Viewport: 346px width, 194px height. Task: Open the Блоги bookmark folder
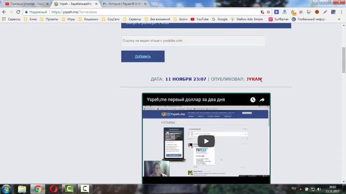click(x=181, y=19)
